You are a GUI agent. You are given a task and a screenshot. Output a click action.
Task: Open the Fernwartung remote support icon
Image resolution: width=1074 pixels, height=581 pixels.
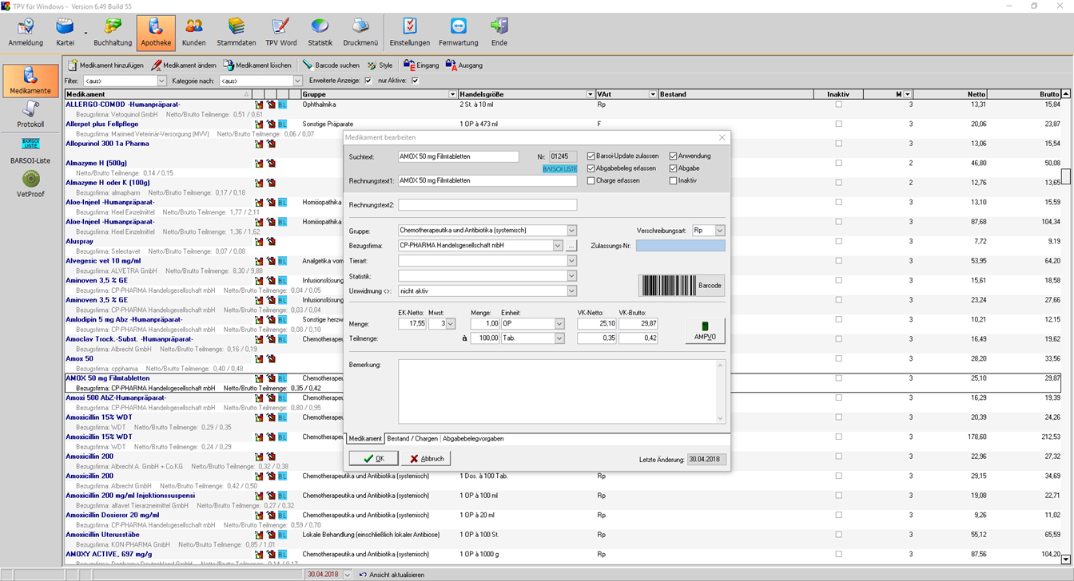point(458,32)
